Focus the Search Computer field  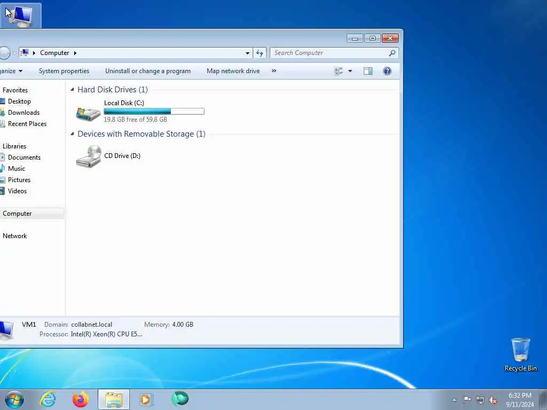tap(329, 53)
